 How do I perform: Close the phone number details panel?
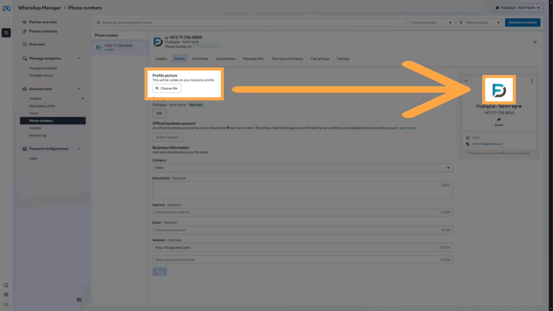pos(535,42)
